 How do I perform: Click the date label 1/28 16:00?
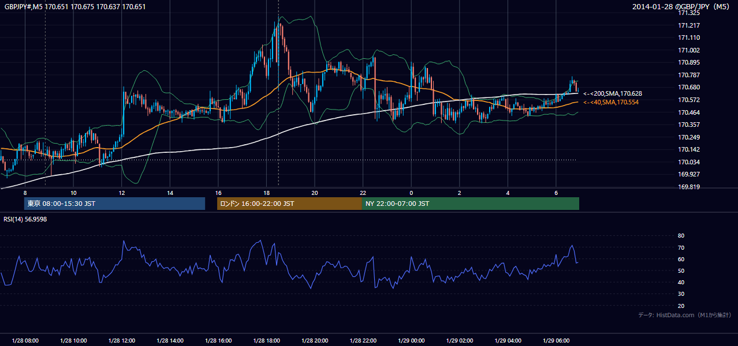pos(218,341)
